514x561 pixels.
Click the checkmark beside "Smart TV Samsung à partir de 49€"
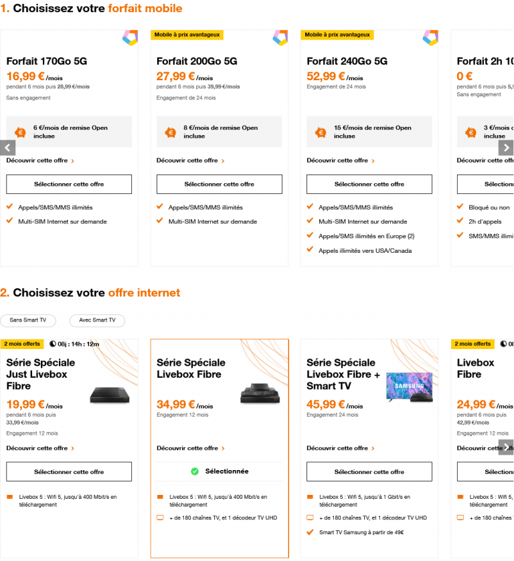tap(311, 532)
